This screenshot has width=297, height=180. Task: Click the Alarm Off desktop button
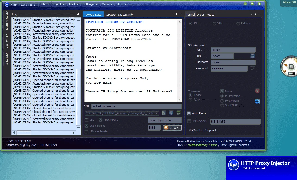point(289,2)
